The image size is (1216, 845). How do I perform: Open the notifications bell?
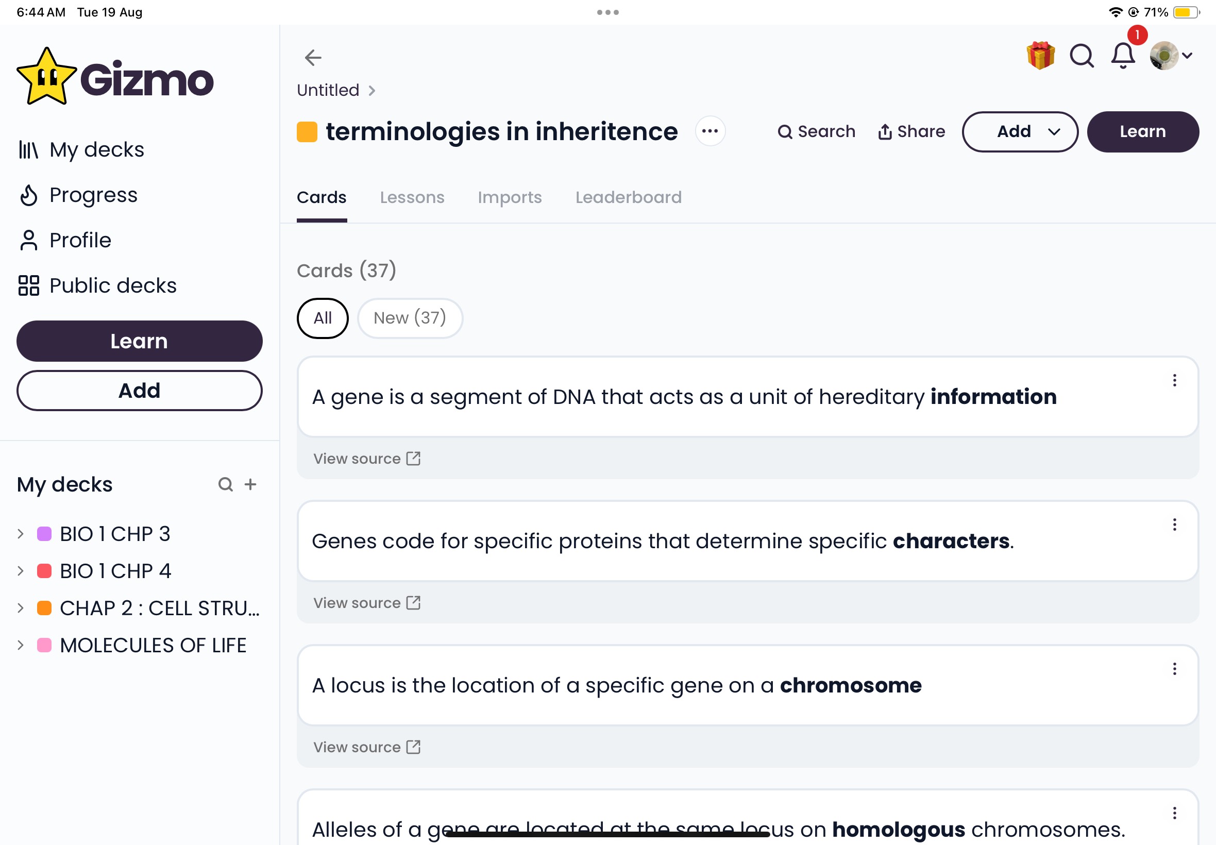coord(1122,56)
